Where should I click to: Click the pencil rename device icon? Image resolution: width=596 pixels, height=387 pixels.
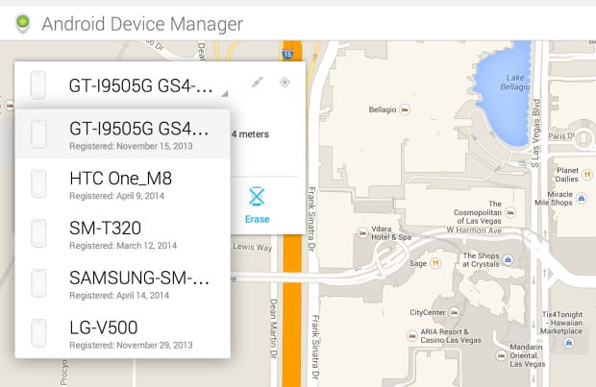coord(258,82)
